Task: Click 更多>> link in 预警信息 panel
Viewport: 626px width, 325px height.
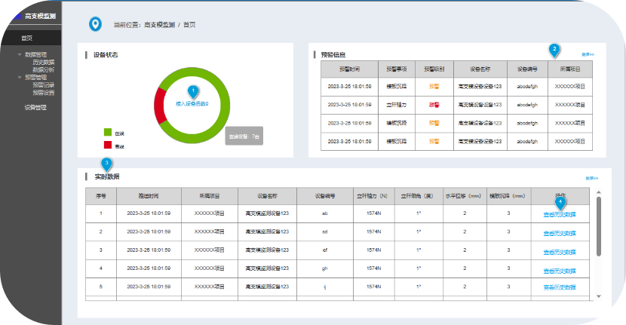Action: pyautogui.click(x=588, y=54)
